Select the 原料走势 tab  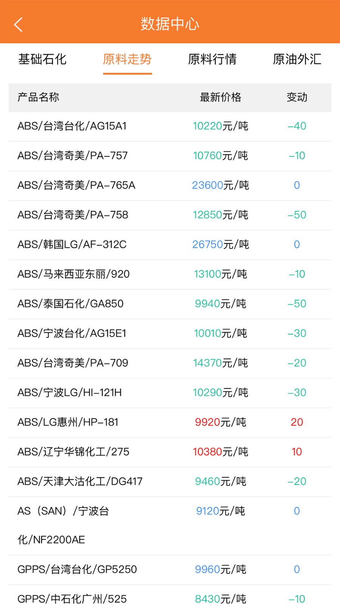(x=127, y=59)
